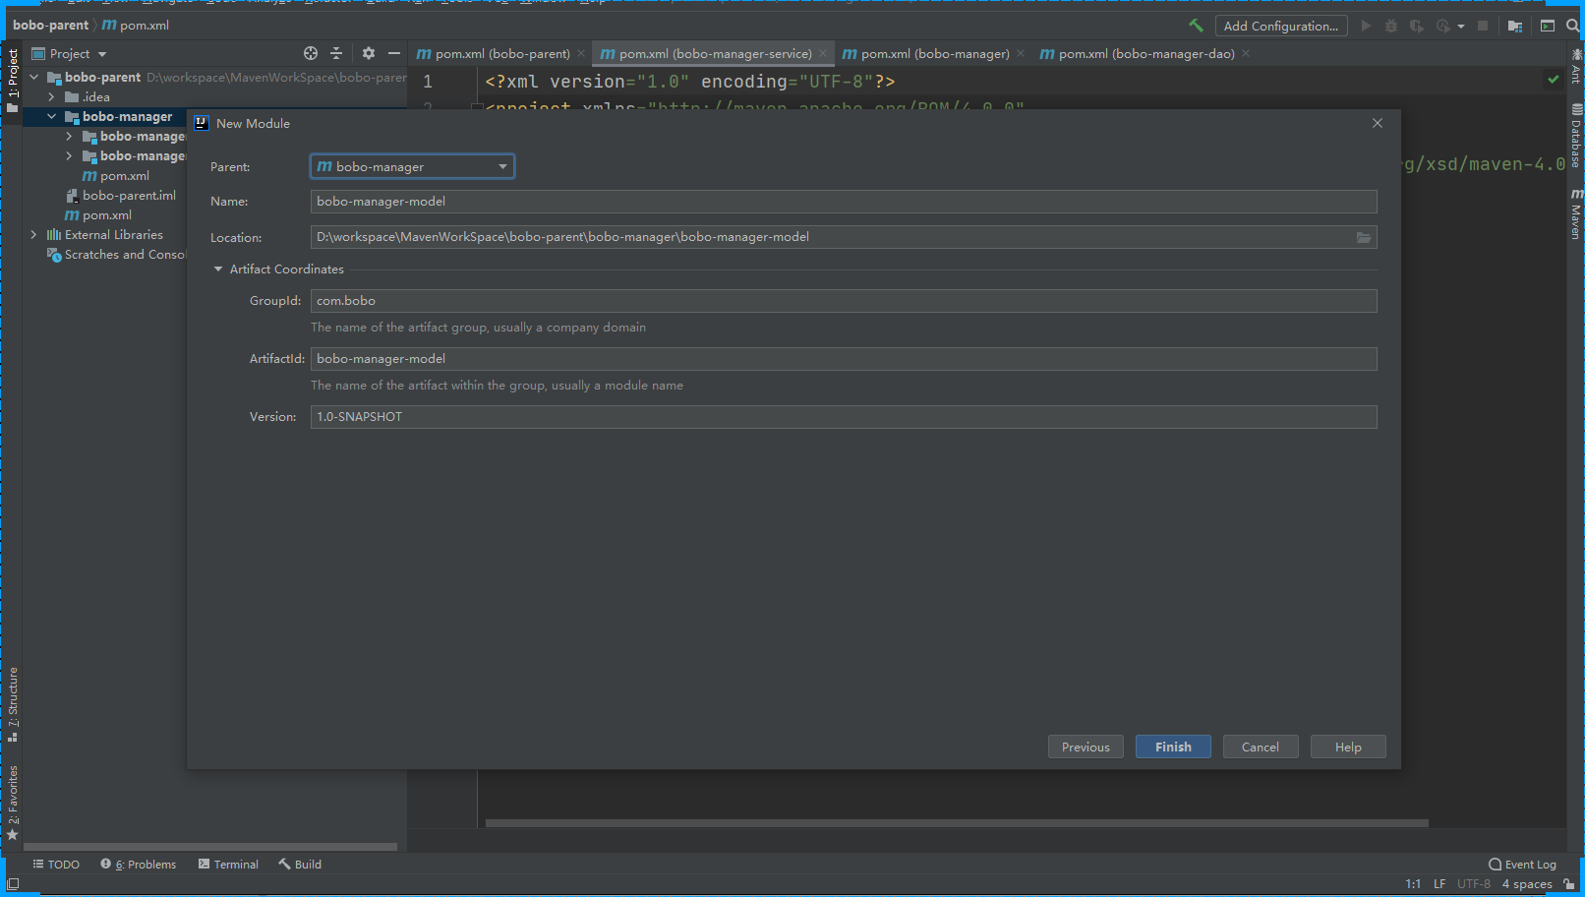Image resolution: width=1585 pixels, height=897 pixels.
Task: Expand the .idea folder node
Action: pyautogui.click(x=52, y=96)
